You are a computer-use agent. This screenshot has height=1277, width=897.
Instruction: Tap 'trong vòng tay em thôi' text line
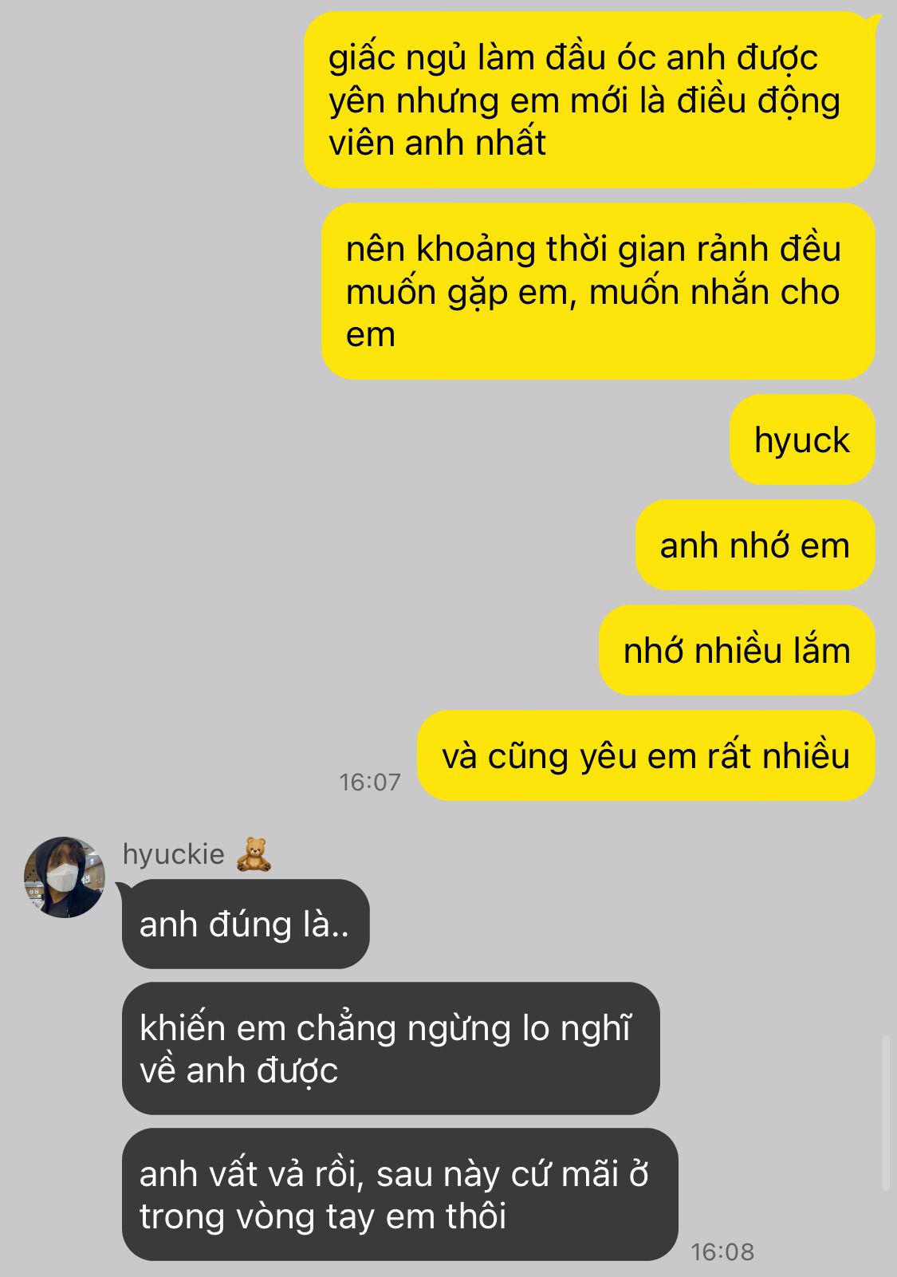tap(323, 1216)
